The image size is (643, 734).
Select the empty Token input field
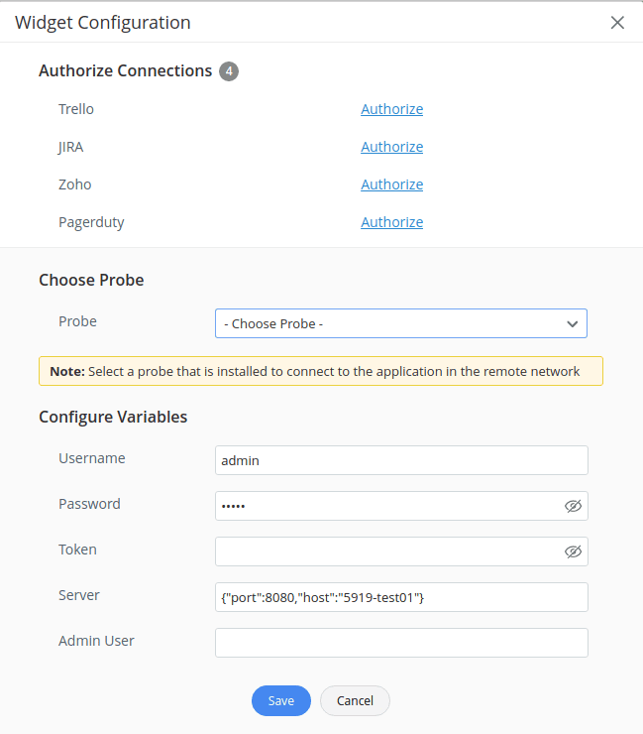tap(386, 551)
